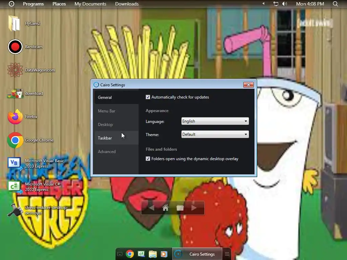Image resolution: width=347 pixels, height=260 pixels.
Task: Open the search magnifier icon
Action: [335, 4]
